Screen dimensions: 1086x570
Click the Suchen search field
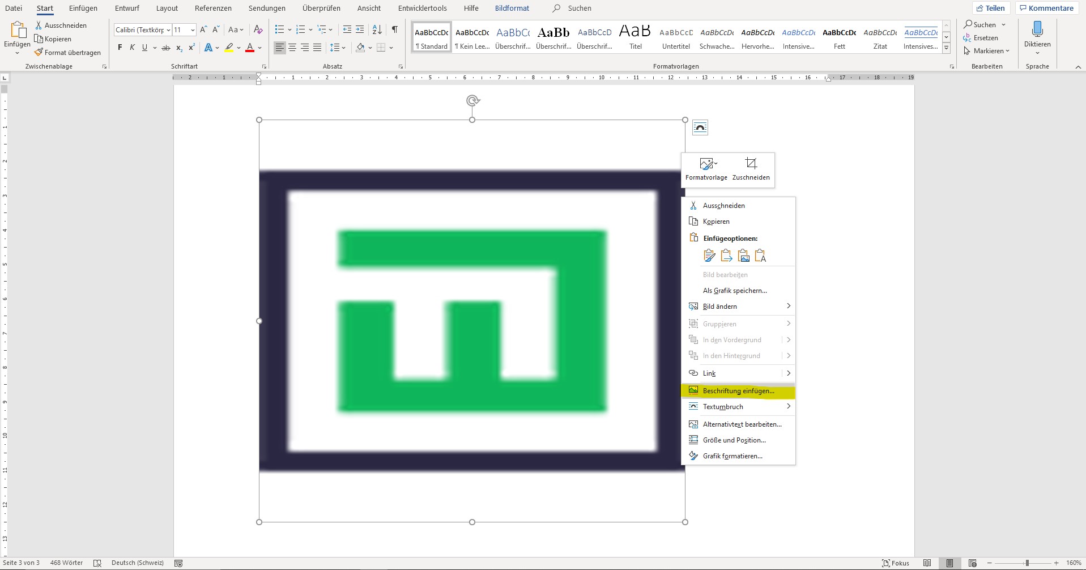click(x=580, y=8)
